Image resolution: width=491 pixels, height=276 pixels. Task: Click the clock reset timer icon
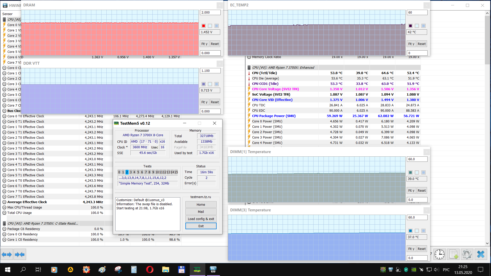[x=440, y=254]
